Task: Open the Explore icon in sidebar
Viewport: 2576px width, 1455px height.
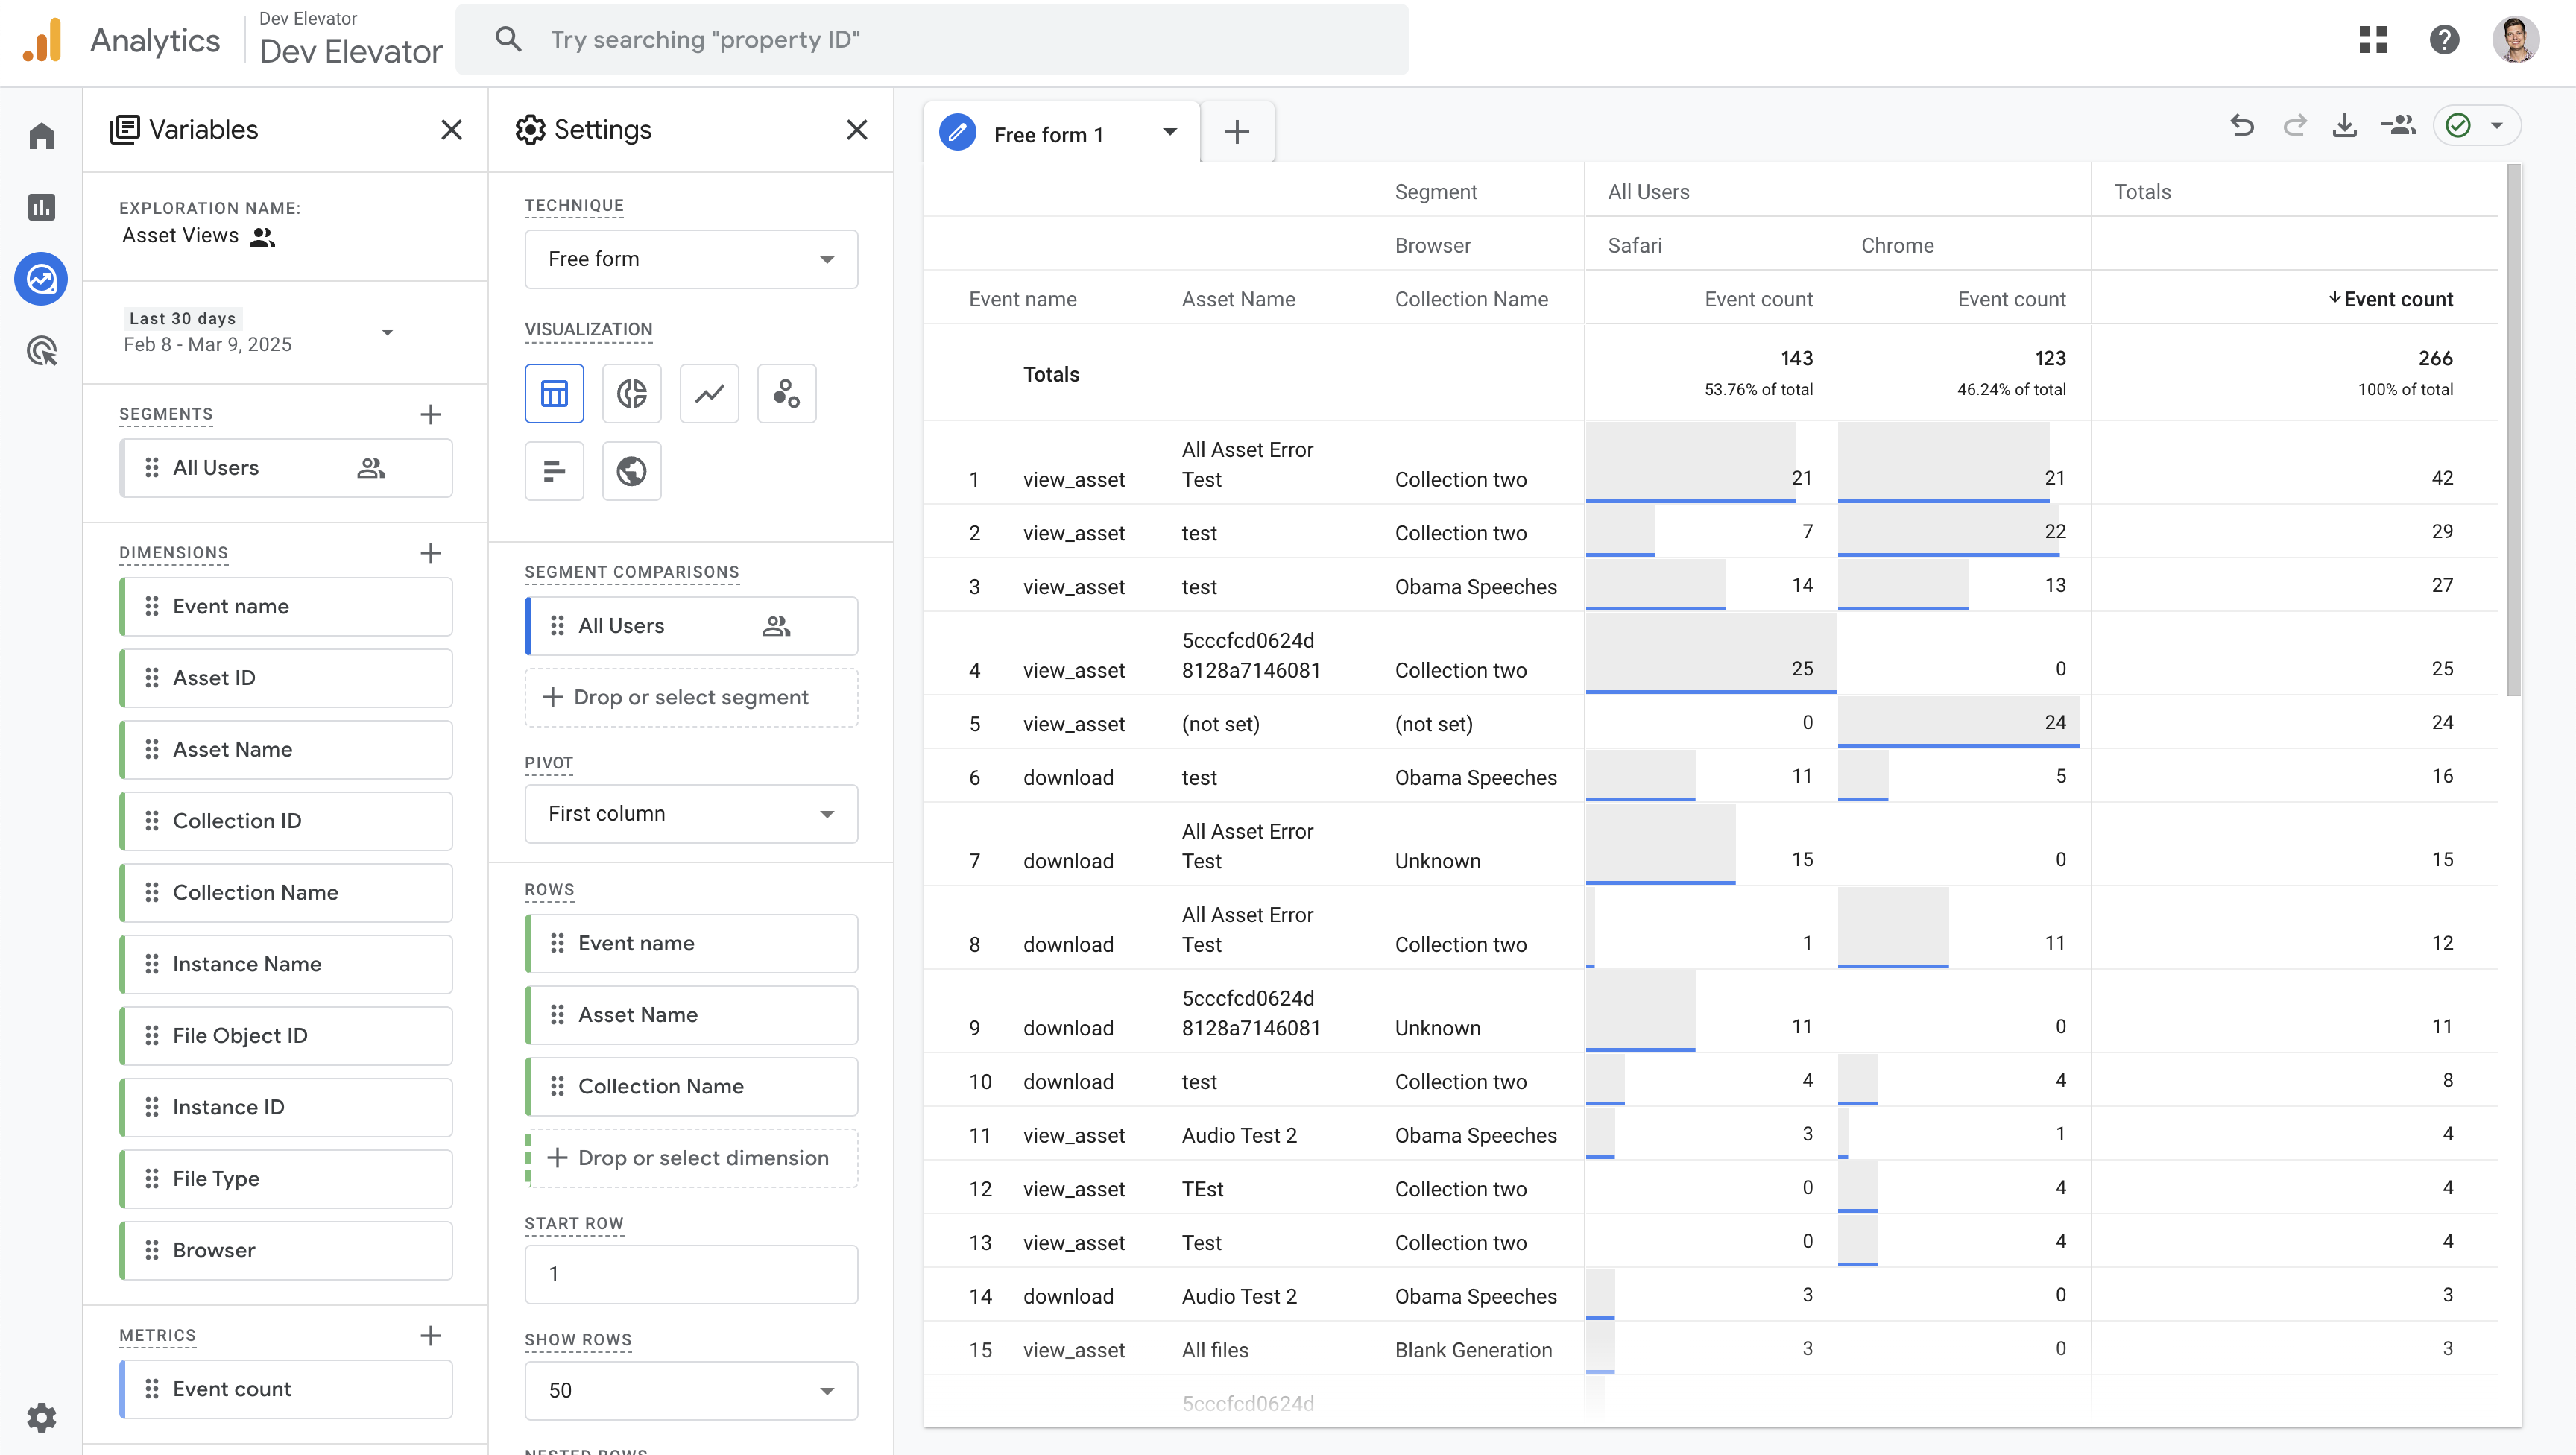Action: pos(41,279)
